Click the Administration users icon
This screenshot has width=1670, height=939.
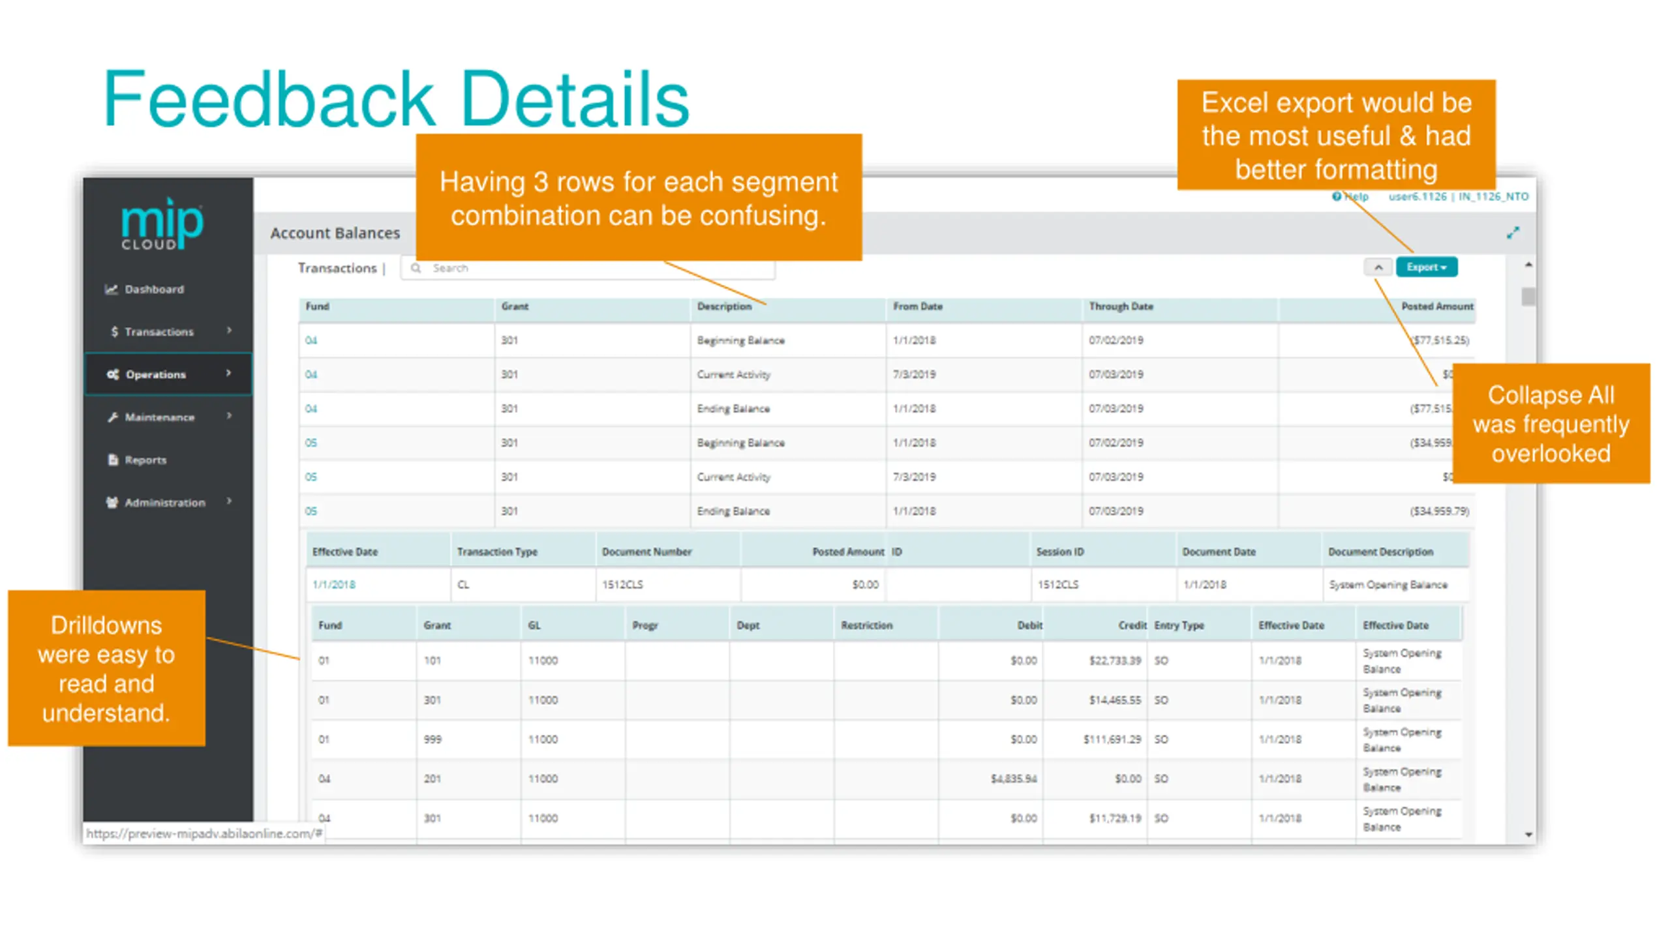pyautogui.click(x=112, y=502)
